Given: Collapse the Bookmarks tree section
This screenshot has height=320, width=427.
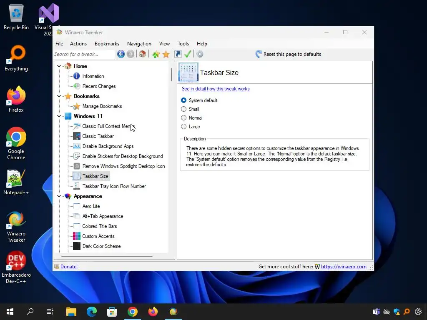Looking at the screenshot, I should (x=59, y=96).
